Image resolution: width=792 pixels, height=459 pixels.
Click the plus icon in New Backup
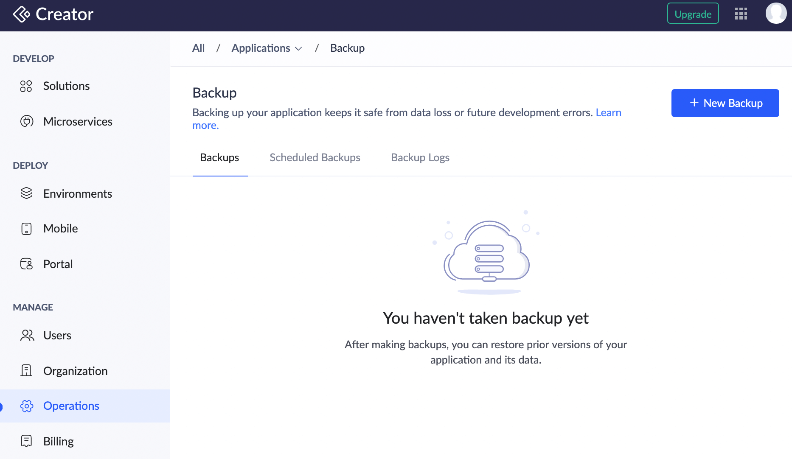(x=694, y=103)
